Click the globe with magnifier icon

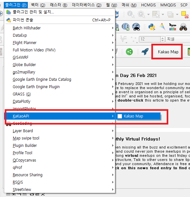(x=126, y=27)
